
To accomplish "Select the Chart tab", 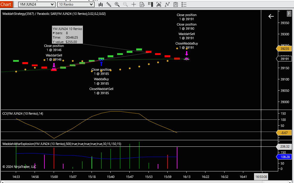I will click(6, 4).
